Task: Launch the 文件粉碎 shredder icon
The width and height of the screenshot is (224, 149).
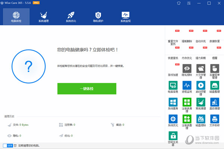Action: [x=215, y=119]
